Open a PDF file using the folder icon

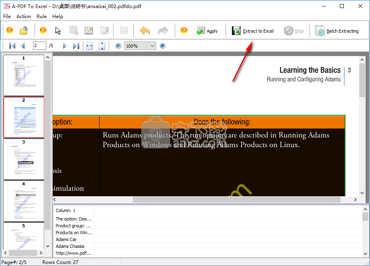24,31
